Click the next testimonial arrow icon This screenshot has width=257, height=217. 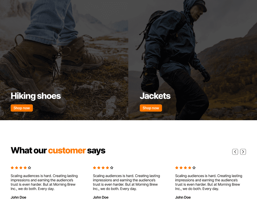(243, 152)
